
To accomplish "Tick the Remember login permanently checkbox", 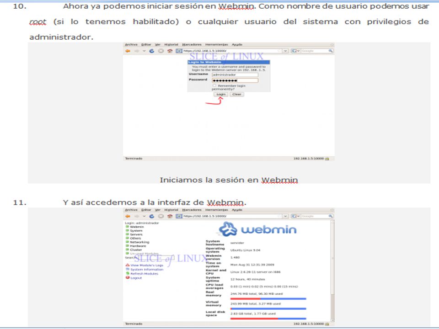I will (214, 85).
